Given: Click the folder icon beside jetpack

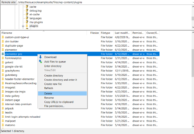Looking at the screenshot, I should click(3, 108).
